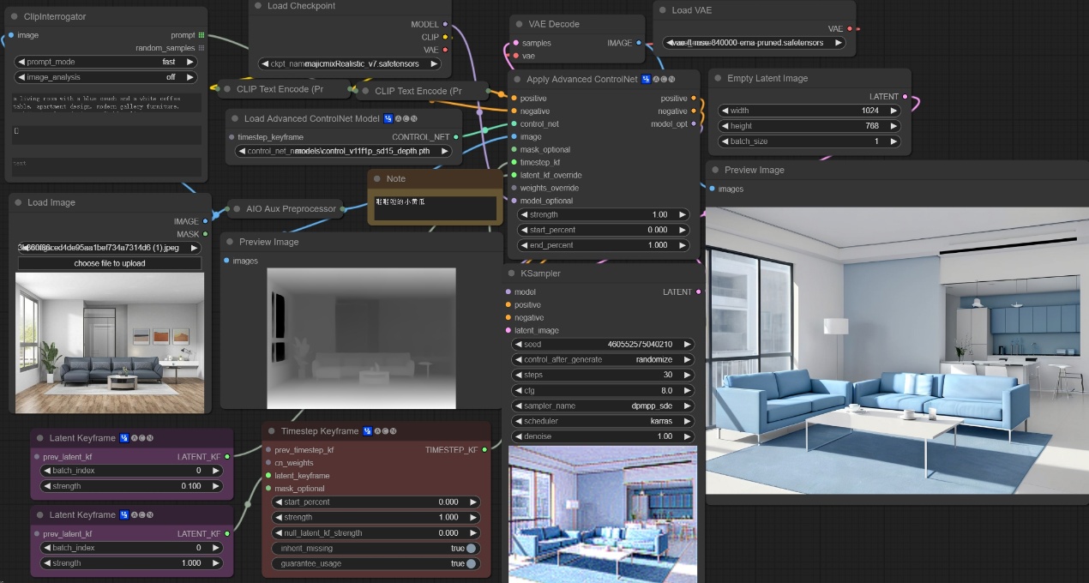Click the Note node's collapse dot
The width and height of the screenshot is (1089, 583).
coord(376,178)
